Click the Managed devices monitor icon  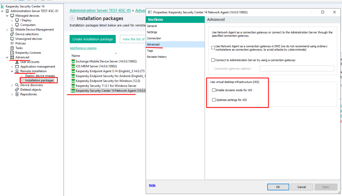point(12,16)
